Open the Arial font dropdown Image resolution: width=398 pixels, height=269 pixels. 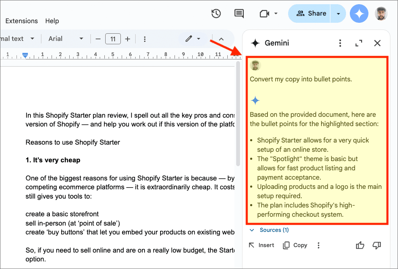pos(66,39)
